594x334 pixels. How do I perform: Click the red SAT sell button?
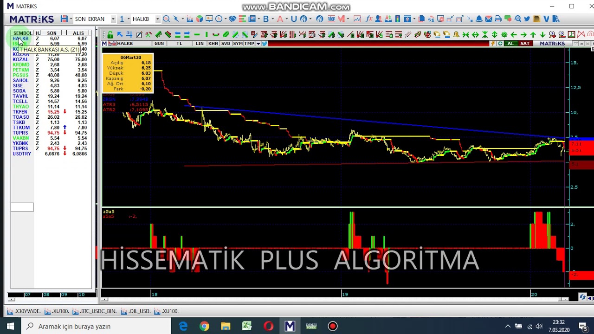[x=525, y=44]
